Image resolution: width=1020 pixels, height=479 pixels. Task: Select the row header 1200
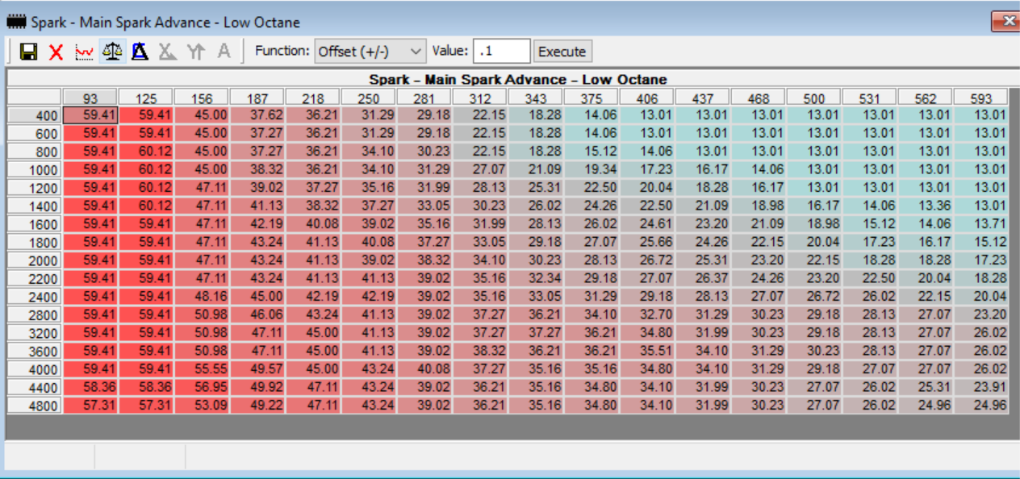35,188
